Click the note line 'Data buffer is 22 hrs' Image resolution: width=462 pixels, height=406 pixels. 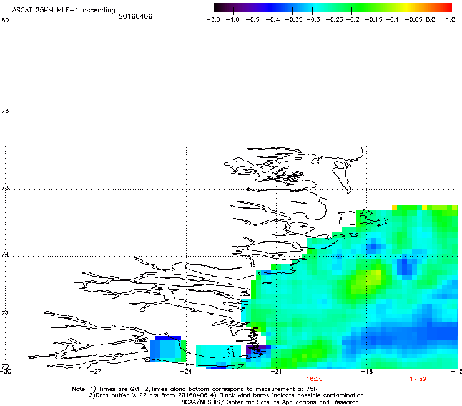coord(125,395)
